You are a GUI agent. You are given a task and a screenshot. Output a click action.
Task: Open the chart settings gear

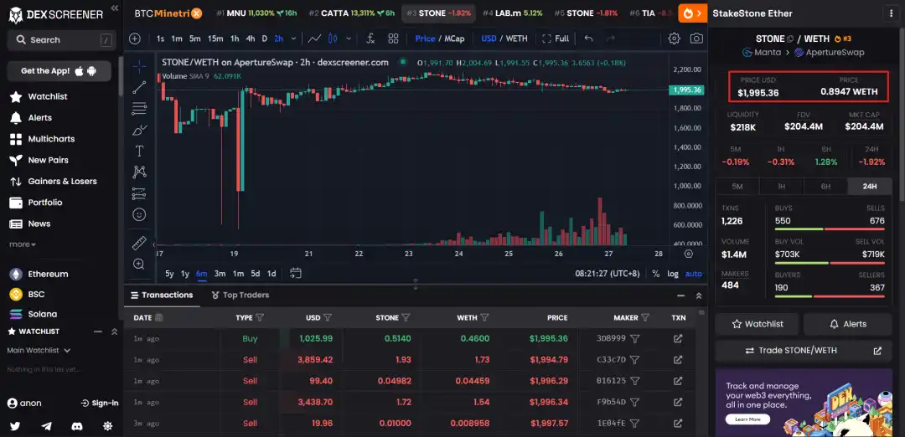click(x=675, y=39)
